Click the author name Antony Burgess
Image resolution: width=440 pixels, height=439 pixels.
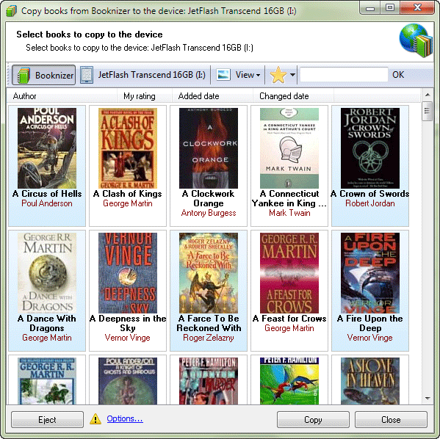[209, 213]
